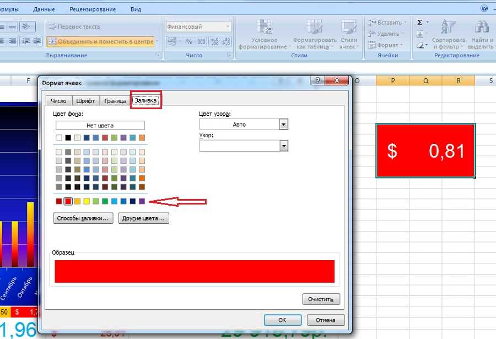Image resolution: width=496 pixels, height=339 pixels.
Task: Click the AutoSum sigma icon
Action: (x=420, y=23)
